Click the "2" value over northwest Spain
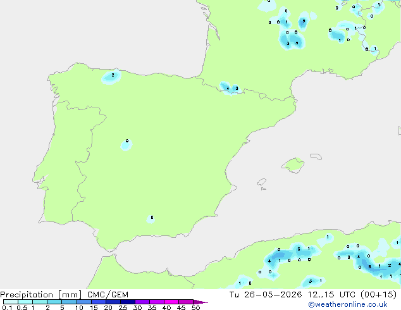This screenshot has height=310, width=401. click(x=113, y=75)
